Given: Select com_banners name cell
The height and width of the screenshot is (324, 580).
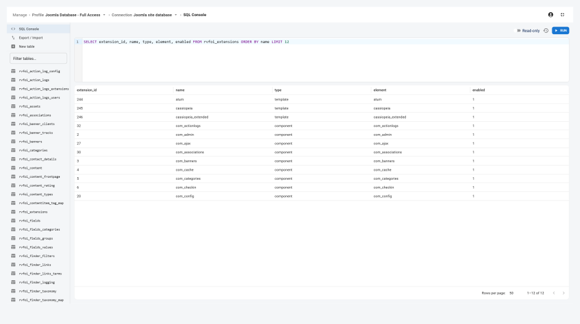Looking at the screenshot, I should pyautogui.click(x=186, y=161).
